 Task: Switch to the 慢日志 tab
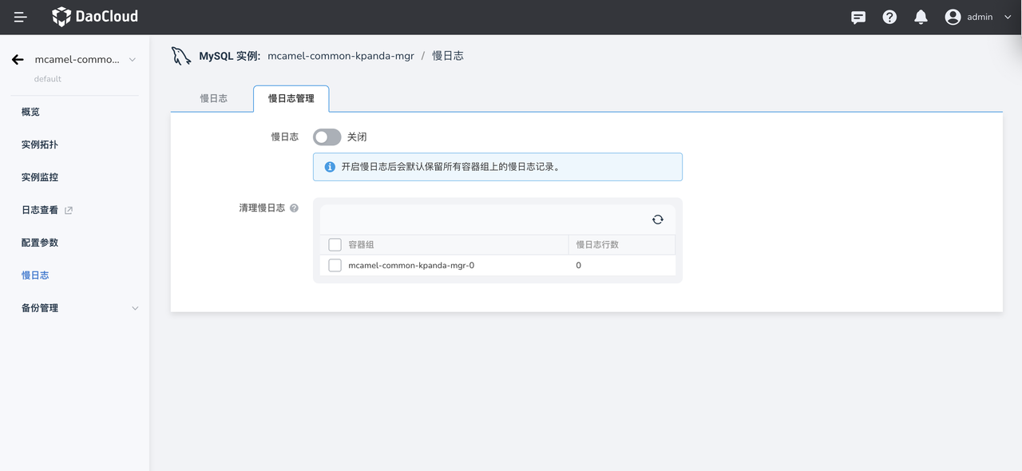(213, 98)
